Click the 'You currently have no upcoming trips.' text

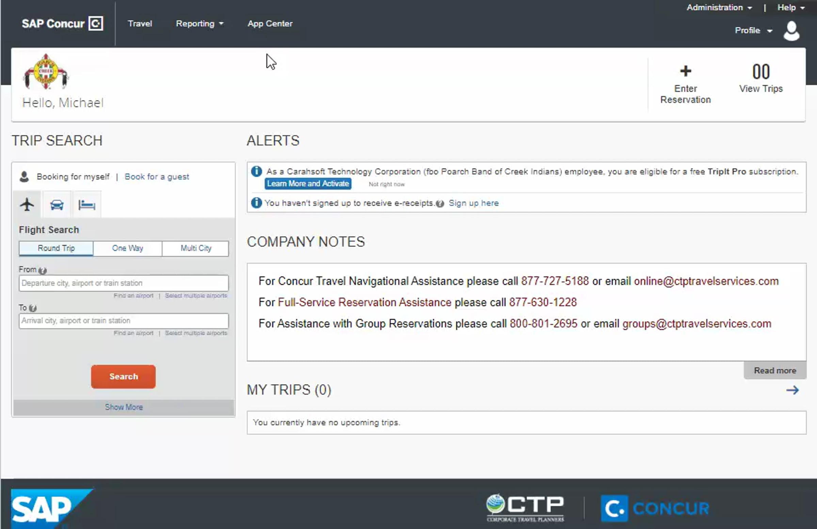pos(326,423)
